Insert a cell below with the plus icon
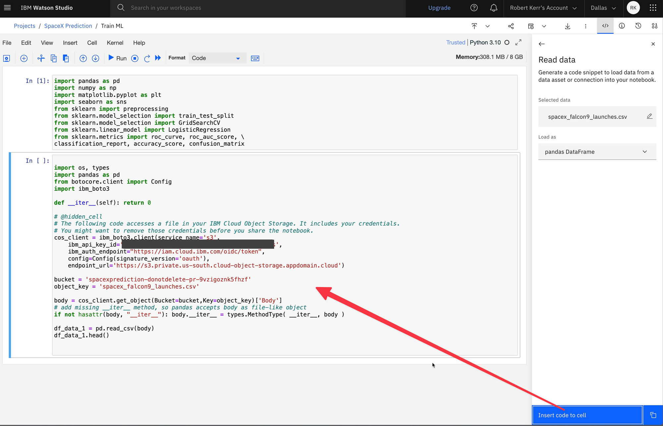This screenshot has width=663, height=426. tap(24, 58)
